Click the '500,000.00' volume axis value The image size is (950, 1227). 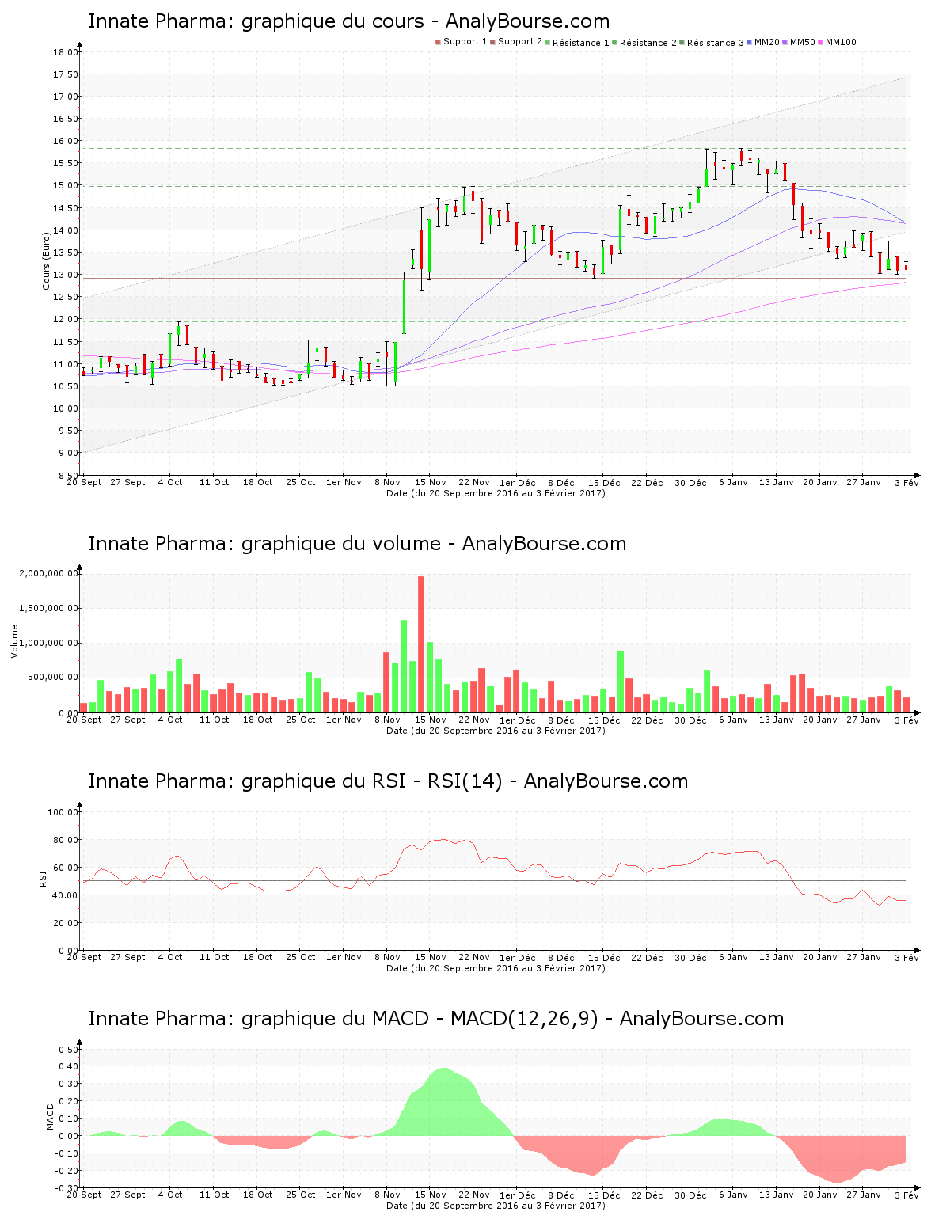pos(51,678)
